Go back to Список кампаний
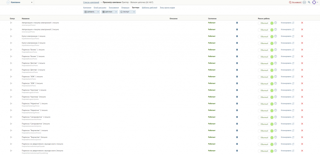The image size is (320, 155). [x=91, y=2]
